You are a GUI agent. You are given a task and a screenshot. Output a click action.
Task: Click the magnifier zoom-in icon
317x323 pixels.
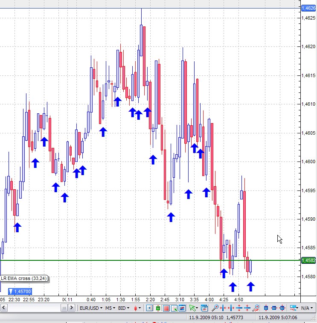pos(215,308)
